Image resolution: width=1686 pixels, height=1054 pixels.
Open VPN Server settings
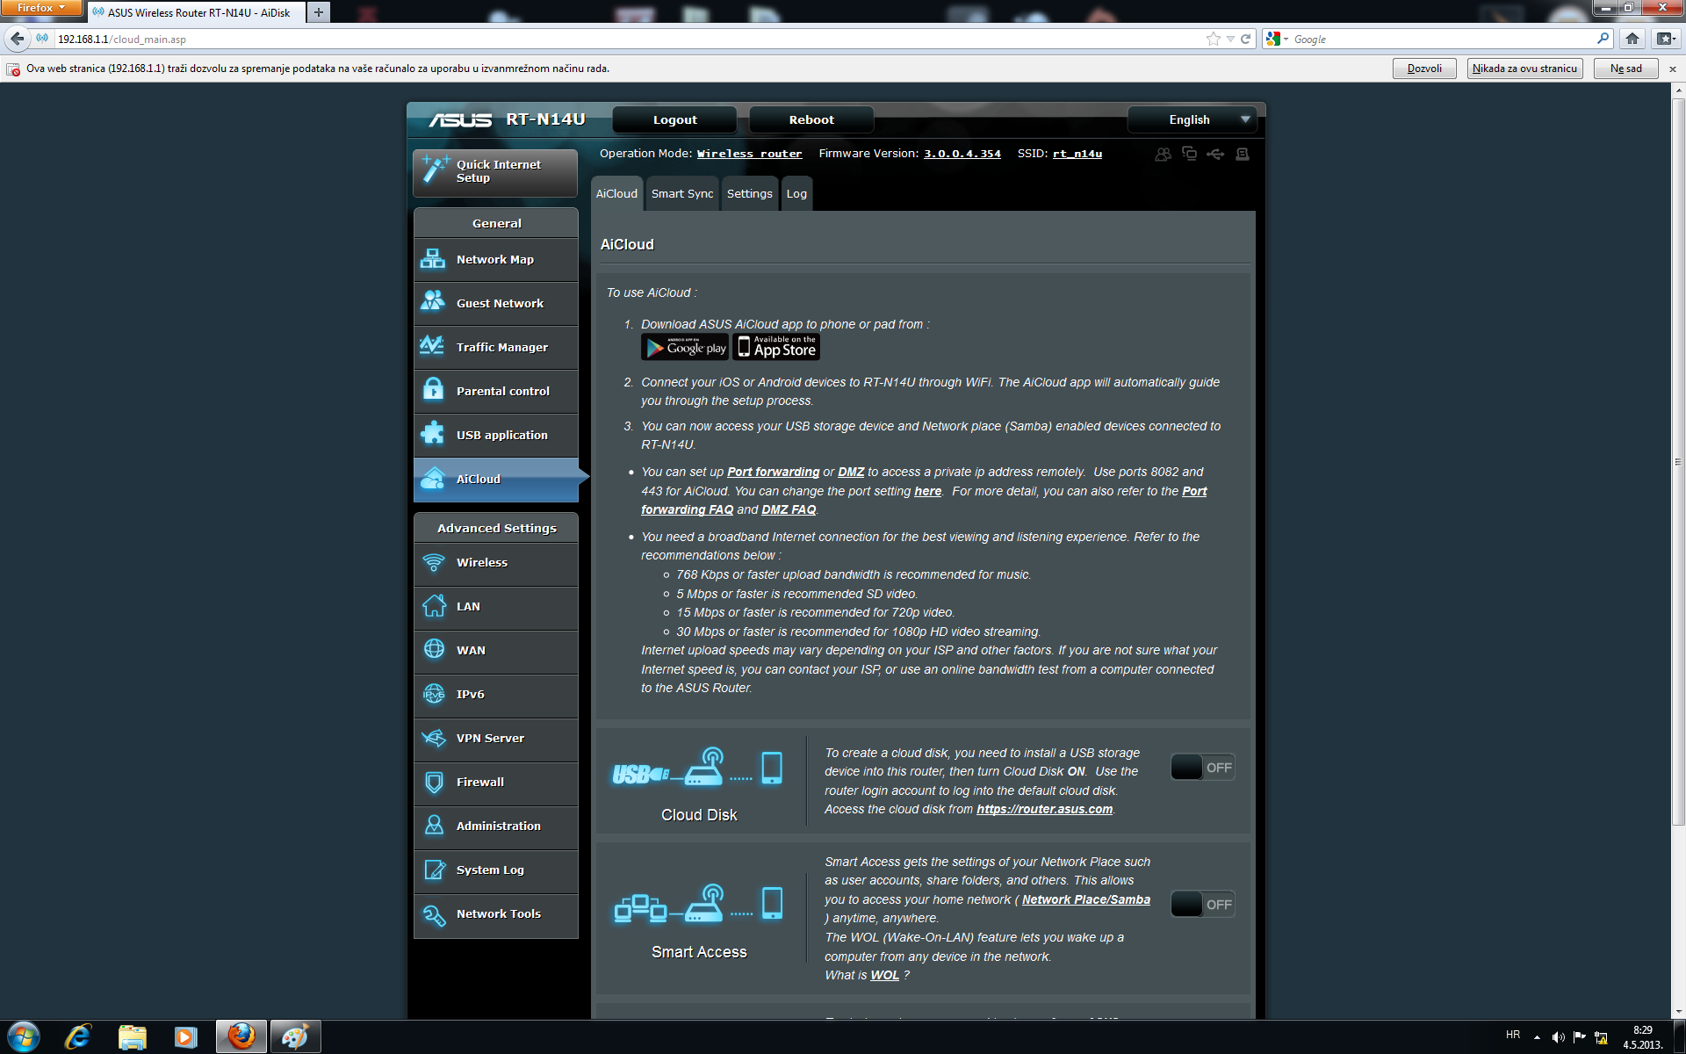495,739
